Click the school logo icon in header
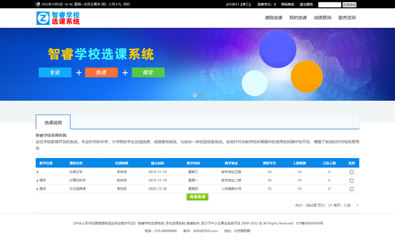Image resolution: width=395 pixels, height=252 pixels. 43,19
